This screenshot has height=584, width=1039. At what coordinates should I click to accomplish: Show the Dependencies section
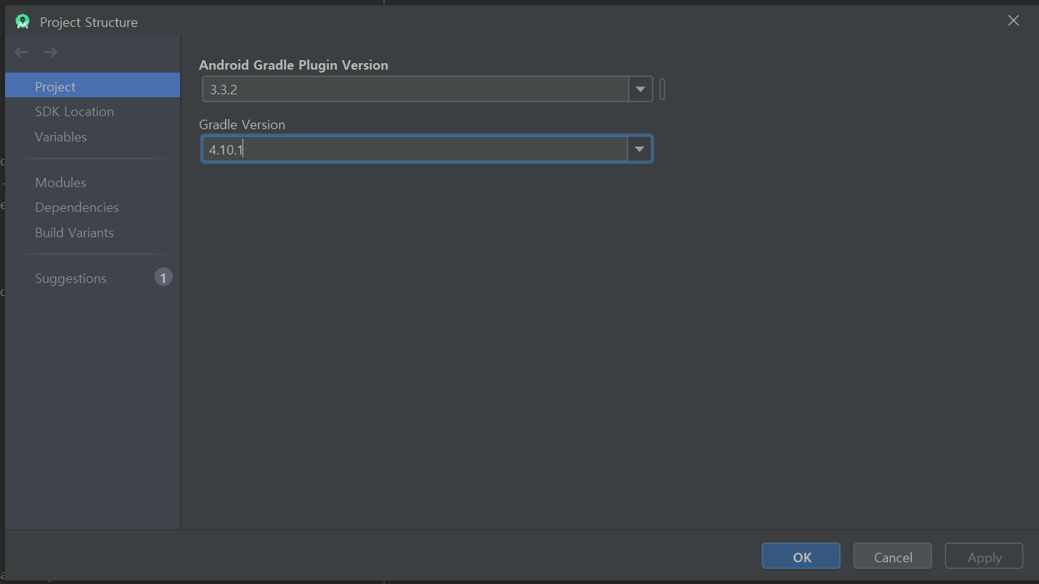[x=77, y=207]
